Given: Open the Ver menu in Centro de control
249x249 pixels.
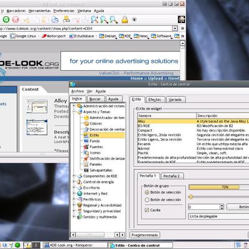Looking at the screenshot, I should pos(90,92).
